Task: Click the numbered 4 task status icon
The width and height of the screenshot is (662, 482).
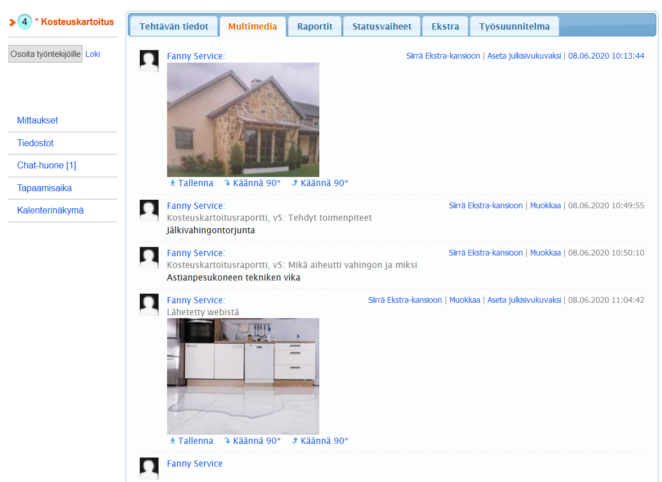Action: [24, 22]
